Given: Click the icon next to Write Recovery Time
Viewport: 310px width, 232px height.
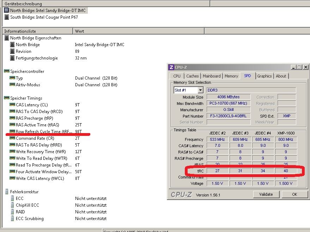Looking at the screenshot, I should point(12,151).
